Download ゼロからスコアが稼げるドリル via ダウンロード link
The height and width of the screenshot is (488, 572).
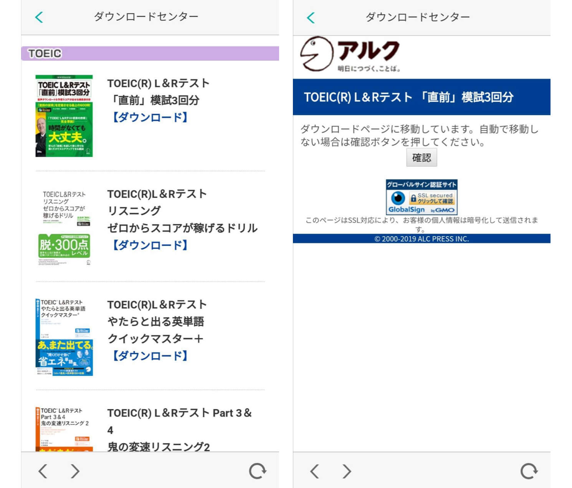[x=150, y=245]
